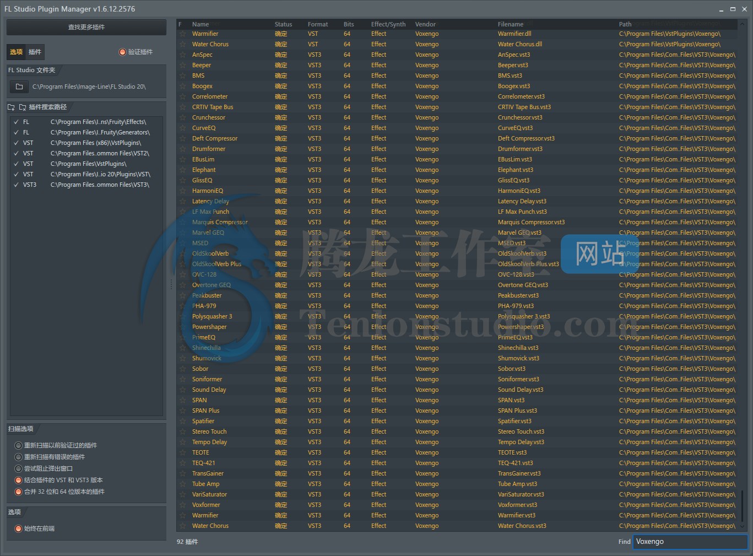Select the VariSaturator plugin name
This screenshot has width=753, height=556.
click(209, 494)
